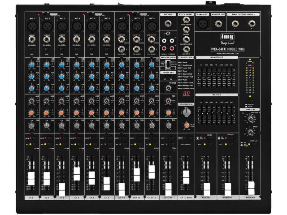Click the red TAPE OUT RCA connector
The height and width of the screenshot is (215, 287).
(x=171, y=48)
